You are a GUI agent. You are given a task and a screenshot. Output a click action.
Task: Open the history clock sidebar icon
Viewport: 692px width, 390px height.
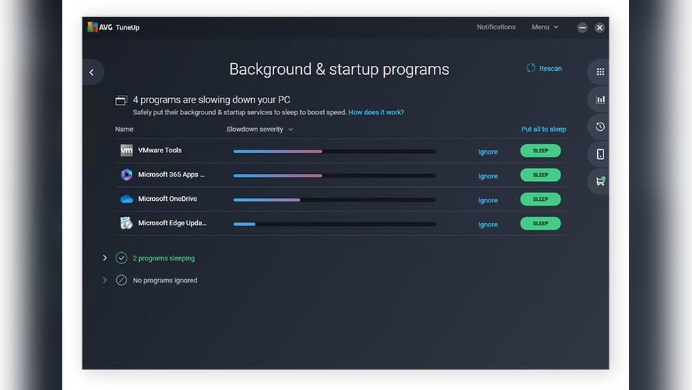600,127
